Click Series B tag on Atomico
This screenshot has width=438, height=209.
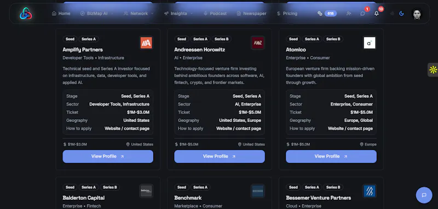point(333,39)
